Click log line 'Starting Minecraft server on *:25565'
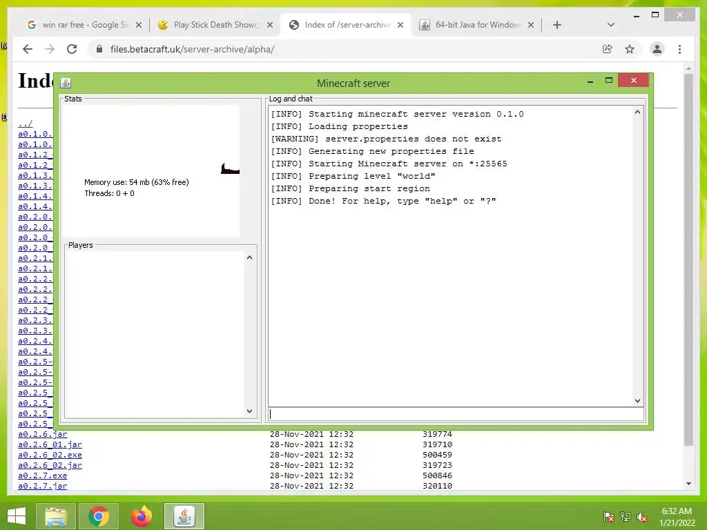 click(408, 164)
